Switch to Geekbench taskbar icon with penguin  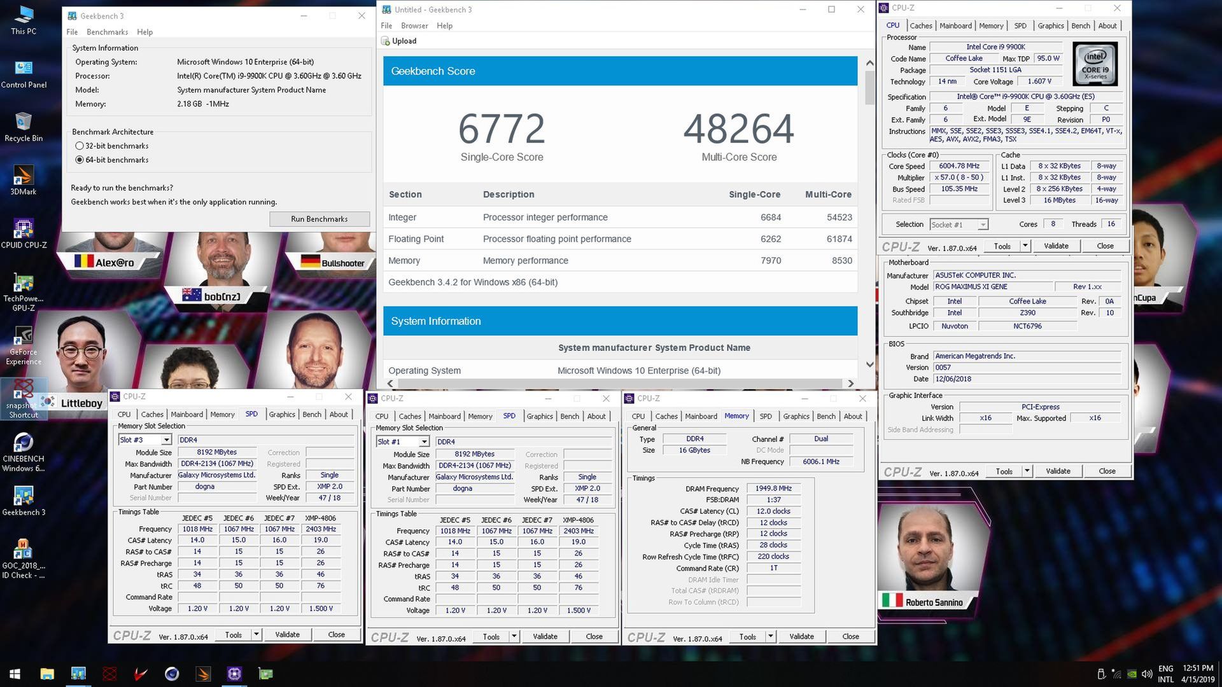78,674
